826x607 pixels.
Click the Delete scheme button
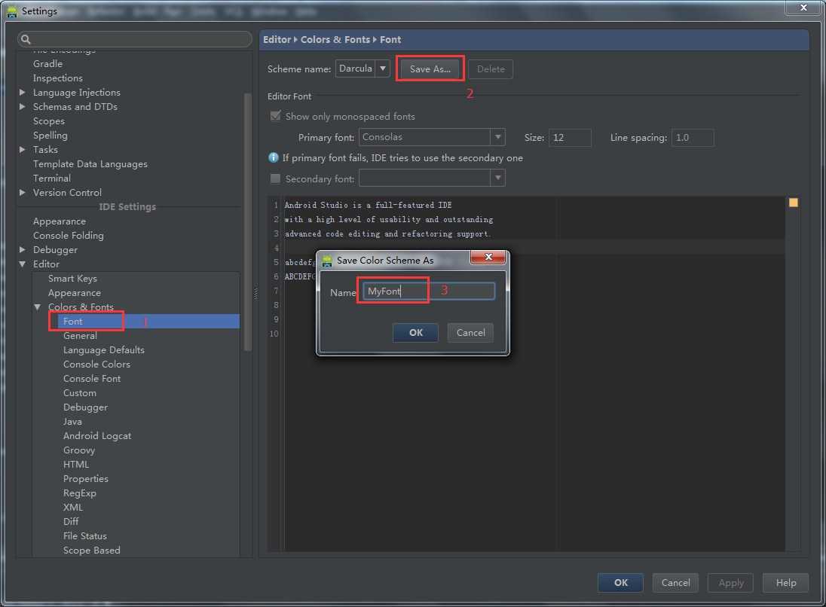pyautogui.click(x=491, y=69)
